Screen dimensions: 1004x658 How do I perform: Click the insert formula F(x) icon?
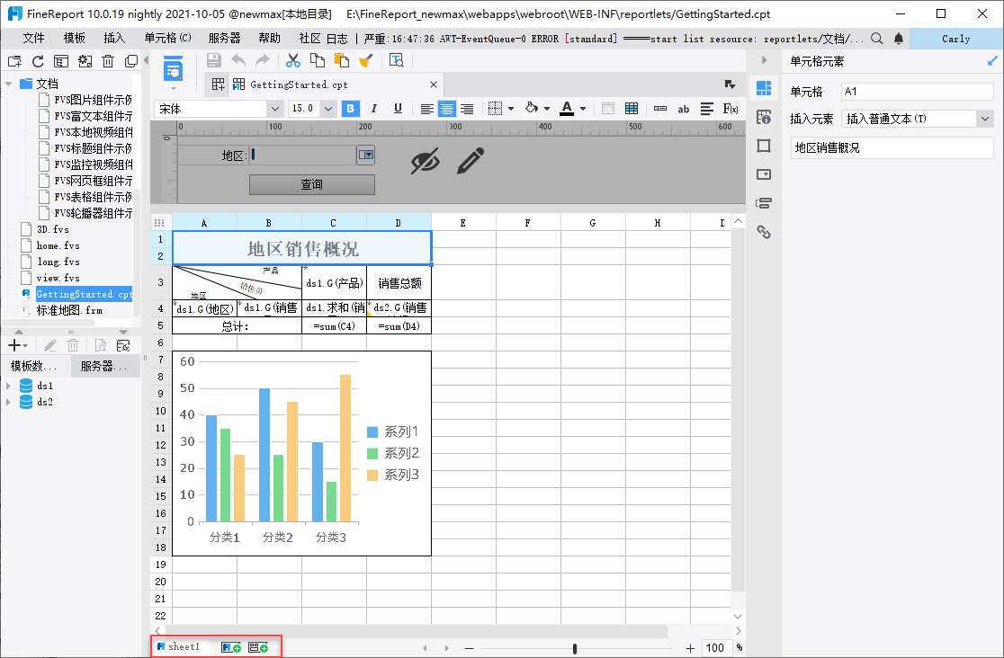731,109
